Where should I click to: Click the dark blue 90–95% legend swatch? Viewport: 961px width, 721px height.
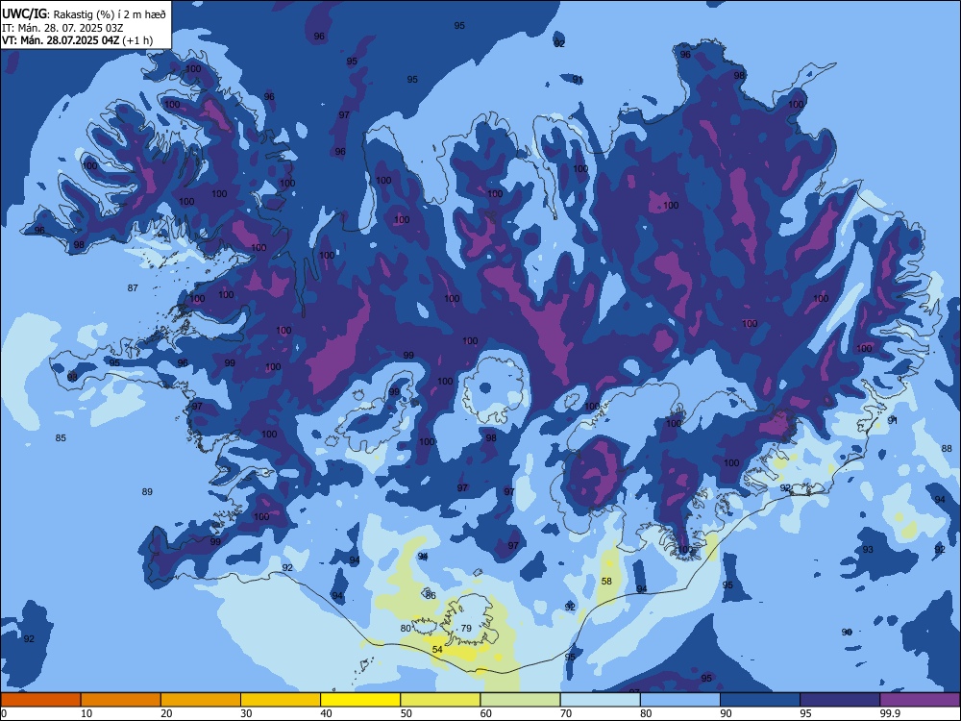[760, 700]
